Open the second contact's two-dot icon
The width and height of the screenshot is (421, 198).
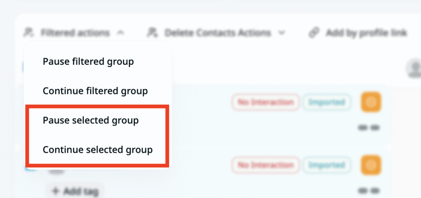point(368,190)
